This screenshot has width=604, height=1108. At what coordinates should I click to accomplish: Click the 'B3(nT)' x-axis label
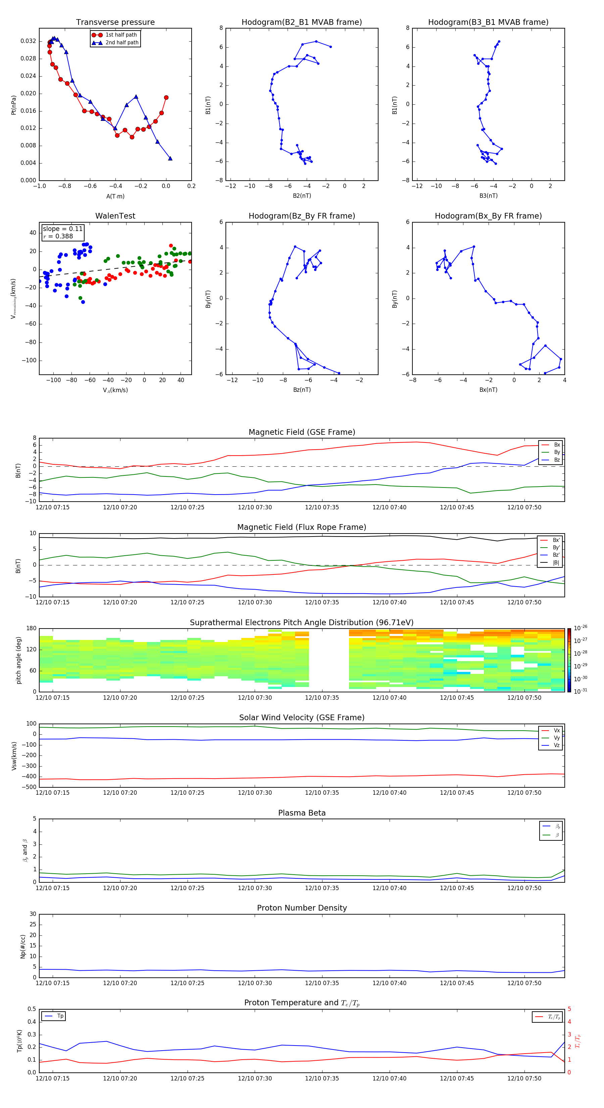coord(488,196)
